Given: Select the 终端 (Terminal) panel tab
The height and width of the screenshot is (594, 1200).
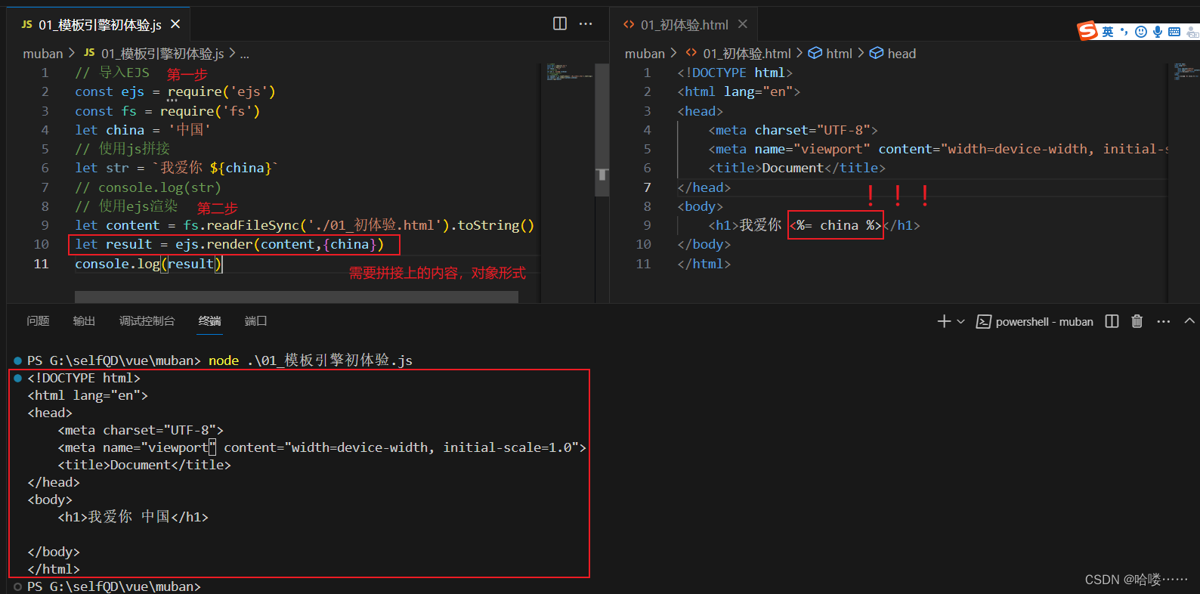Looking at the screenshot, I should (209, 321).
